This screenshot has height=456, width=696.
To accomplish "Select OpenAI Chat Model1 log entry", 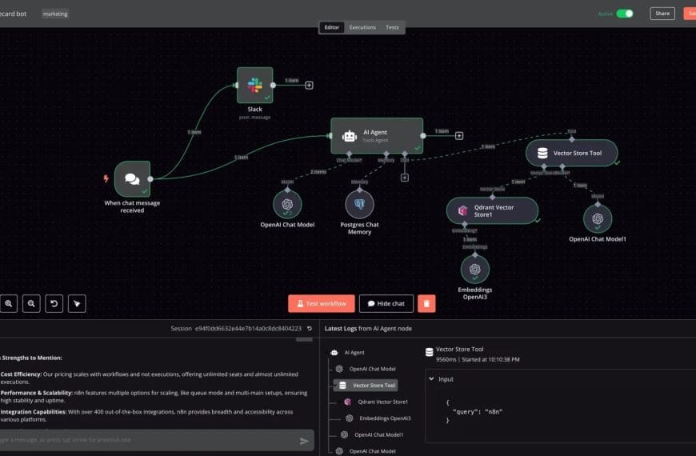I will (373, 434).
